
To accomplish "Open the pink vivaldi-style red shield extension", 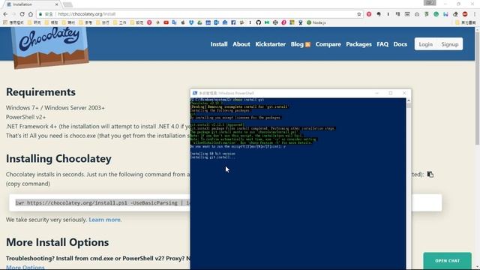I will pyautogui.click(x=369, y=14).
